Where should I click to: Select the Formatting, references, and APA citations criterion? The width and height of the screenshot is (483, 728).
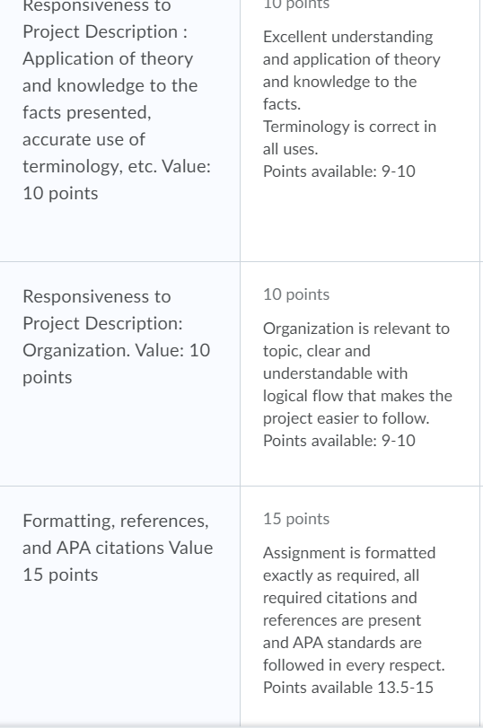tap(118, 548)
